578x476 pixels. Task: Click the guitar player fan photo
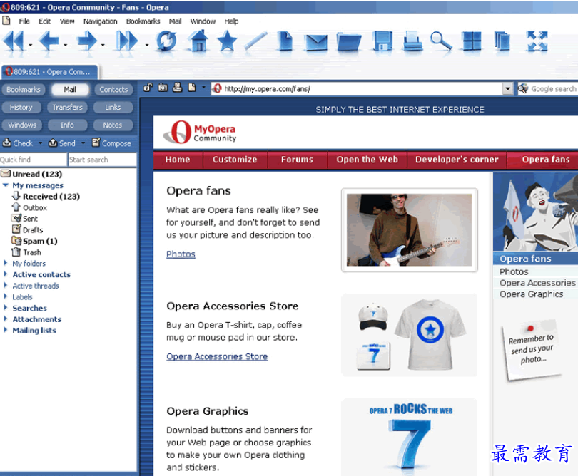409,230
